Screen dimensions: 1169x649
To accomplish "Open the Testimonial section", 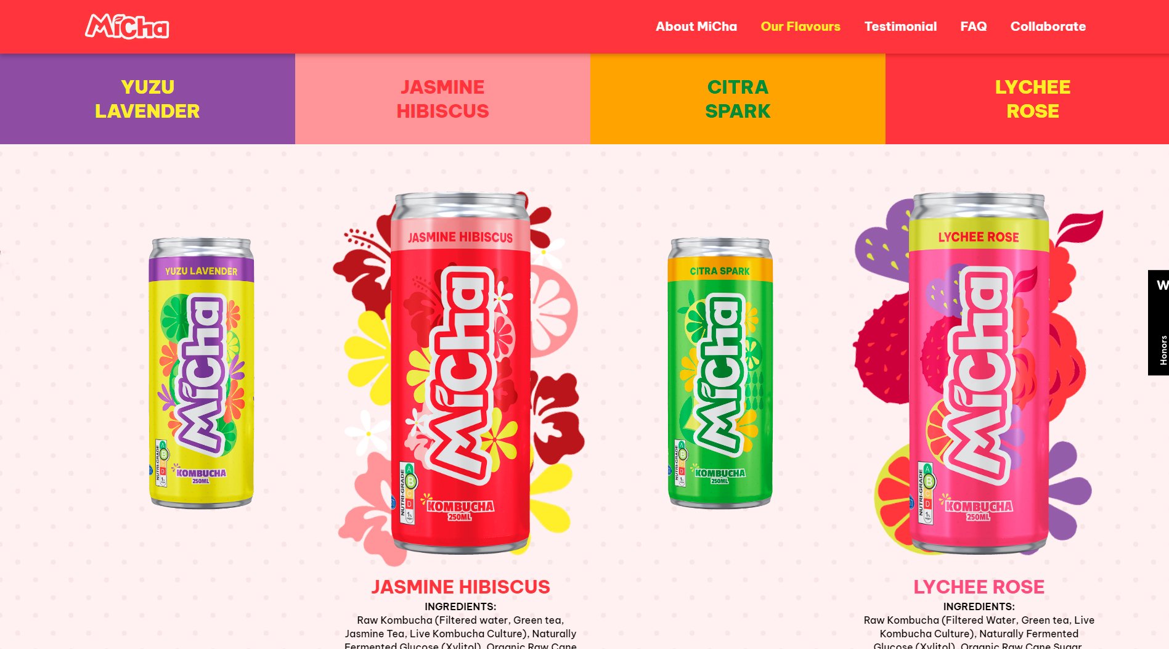I will coord(900,27).
